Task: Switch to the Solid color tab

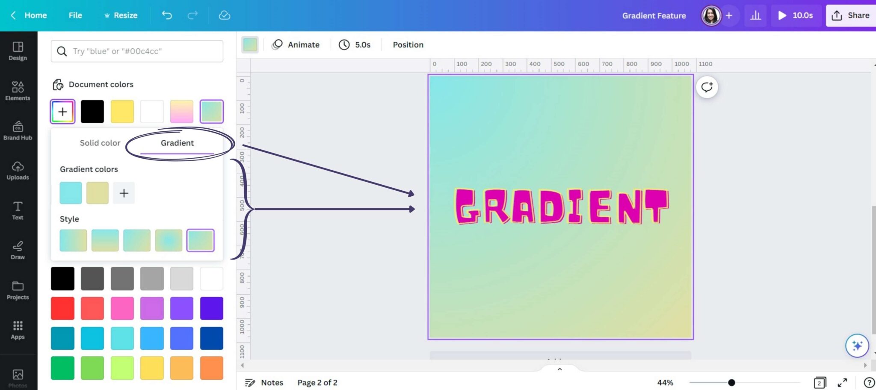Action: pos(100,143)
